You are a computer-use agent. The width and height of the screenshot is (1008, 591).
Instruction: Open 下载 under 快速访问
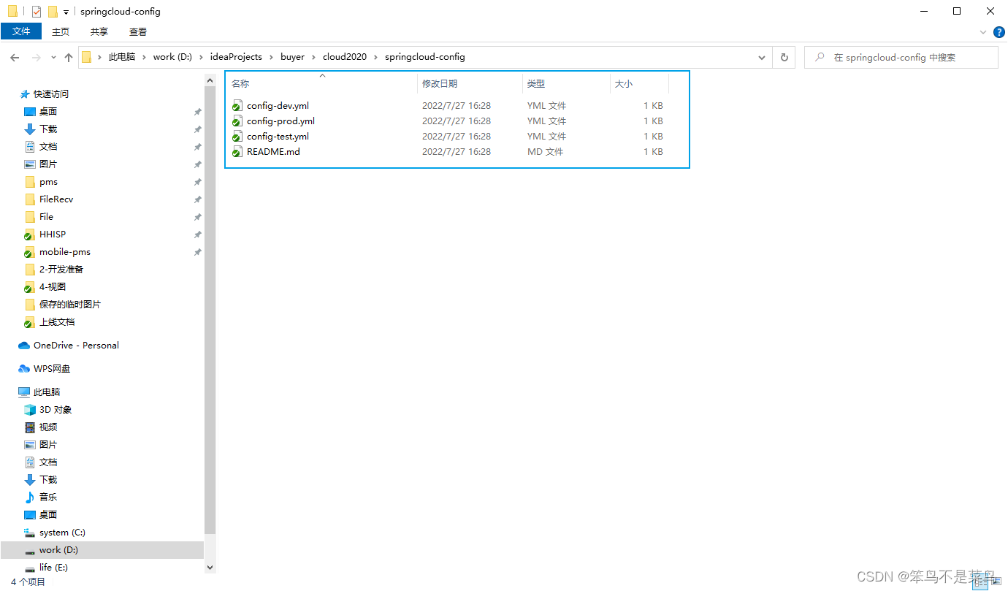(48, 129)
